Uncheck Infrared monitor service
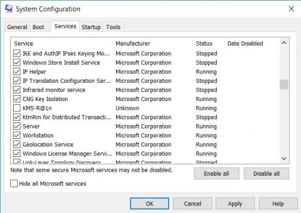This screenshot has height=213, width=301. click(17, 89)
